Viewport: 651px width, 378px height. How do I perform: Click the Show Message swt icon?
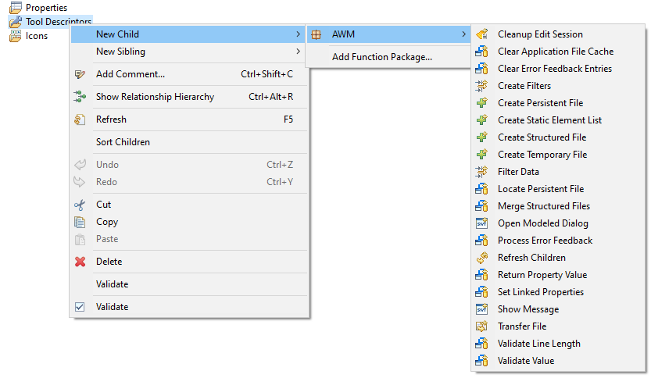point(481,309)
